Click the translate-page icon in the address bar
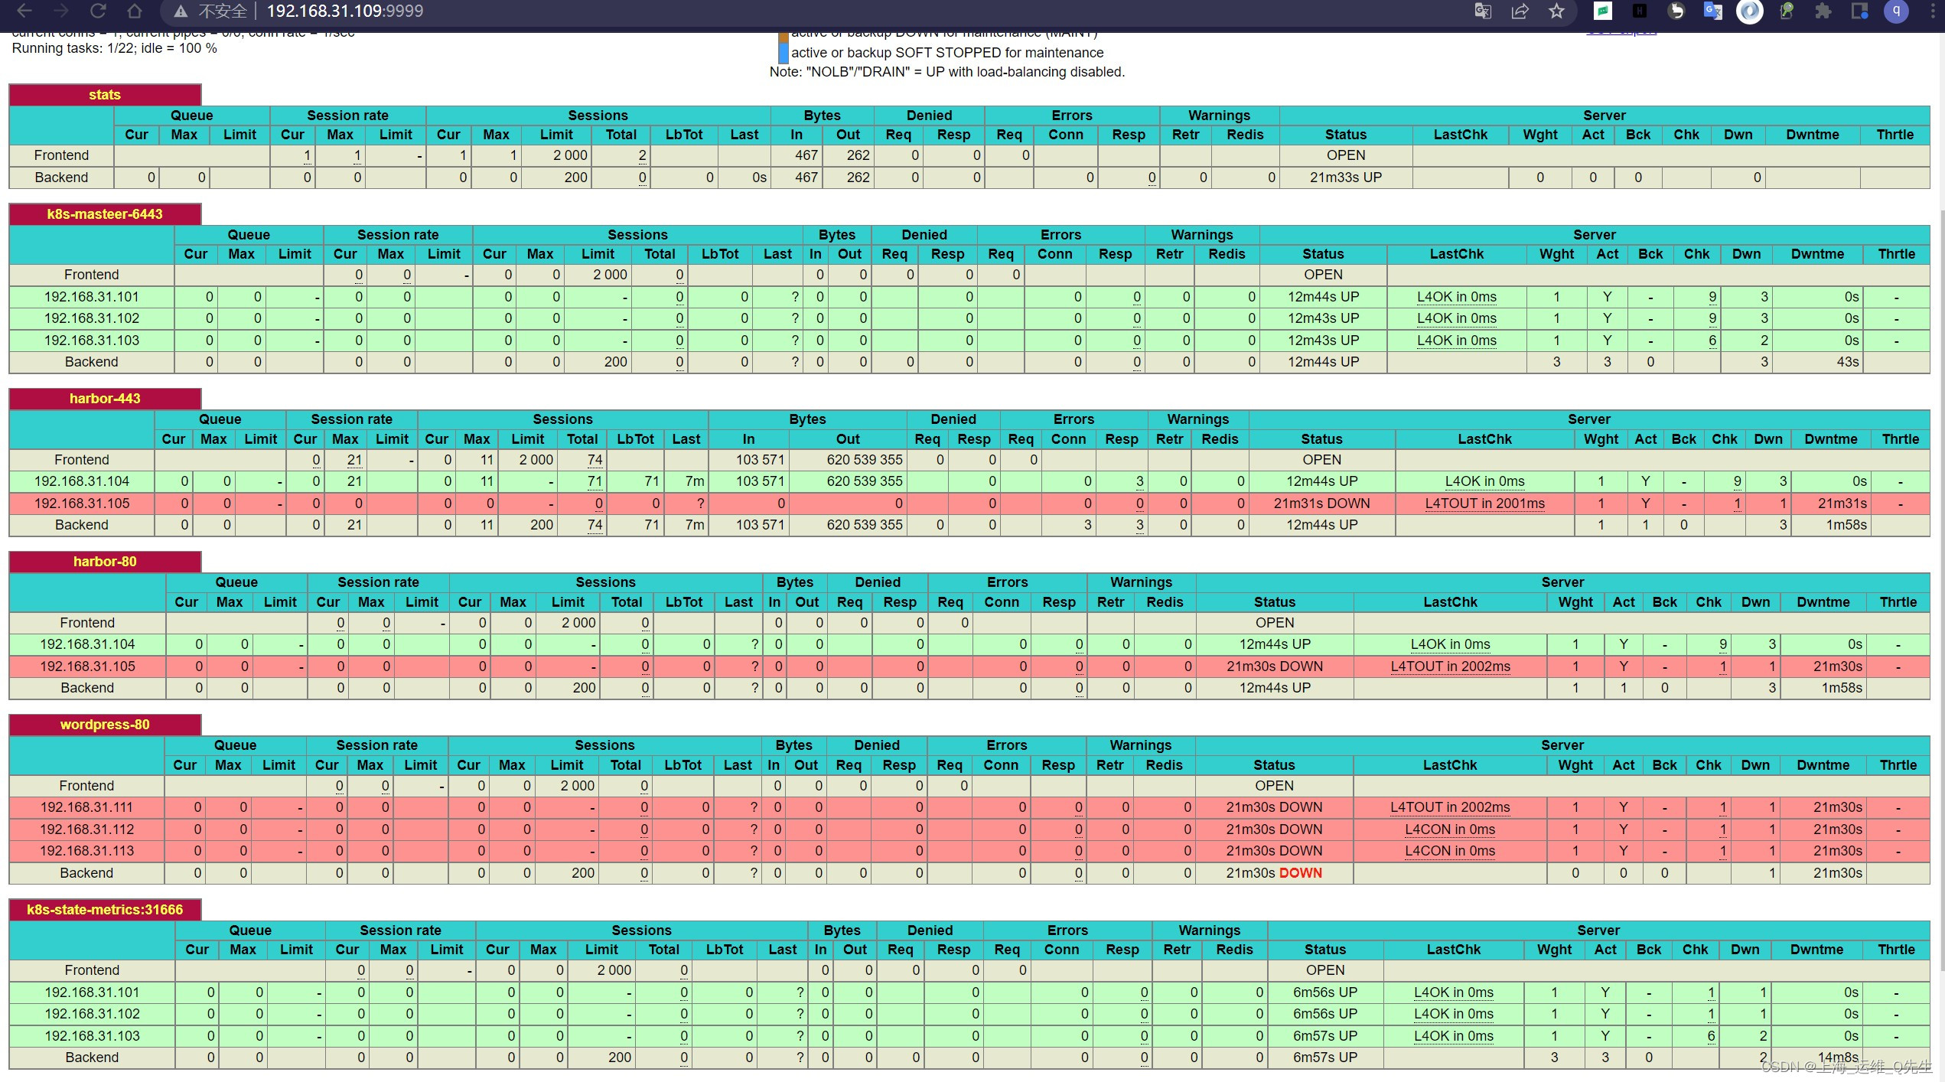 [x=1483, y=11]
